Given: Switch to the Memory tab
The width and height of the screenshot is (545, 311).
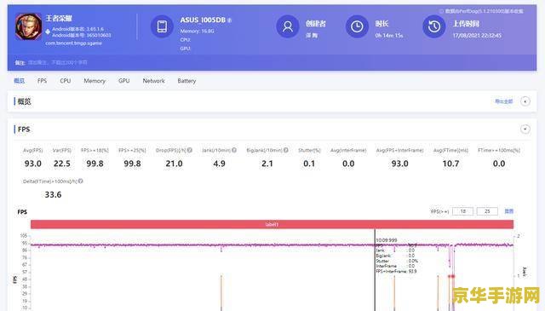Looking at the screenshot, I should tap(95, 81).
